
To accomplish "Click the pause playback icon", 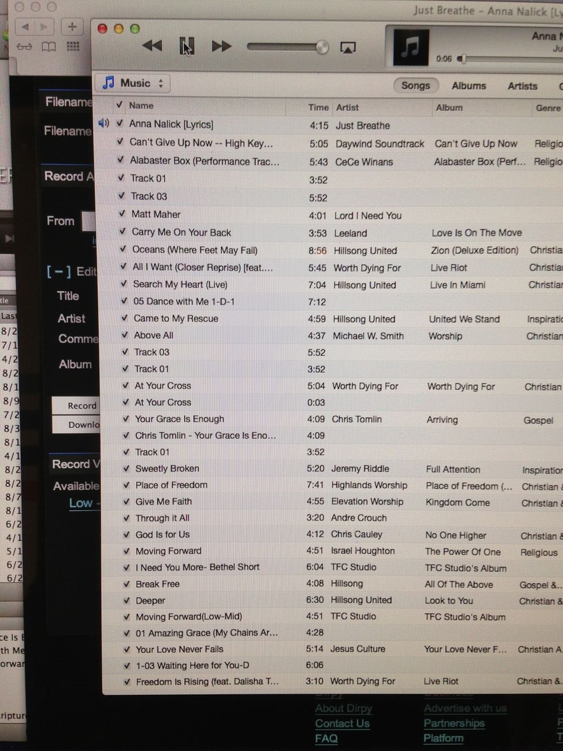I will (x=187, y=46).
